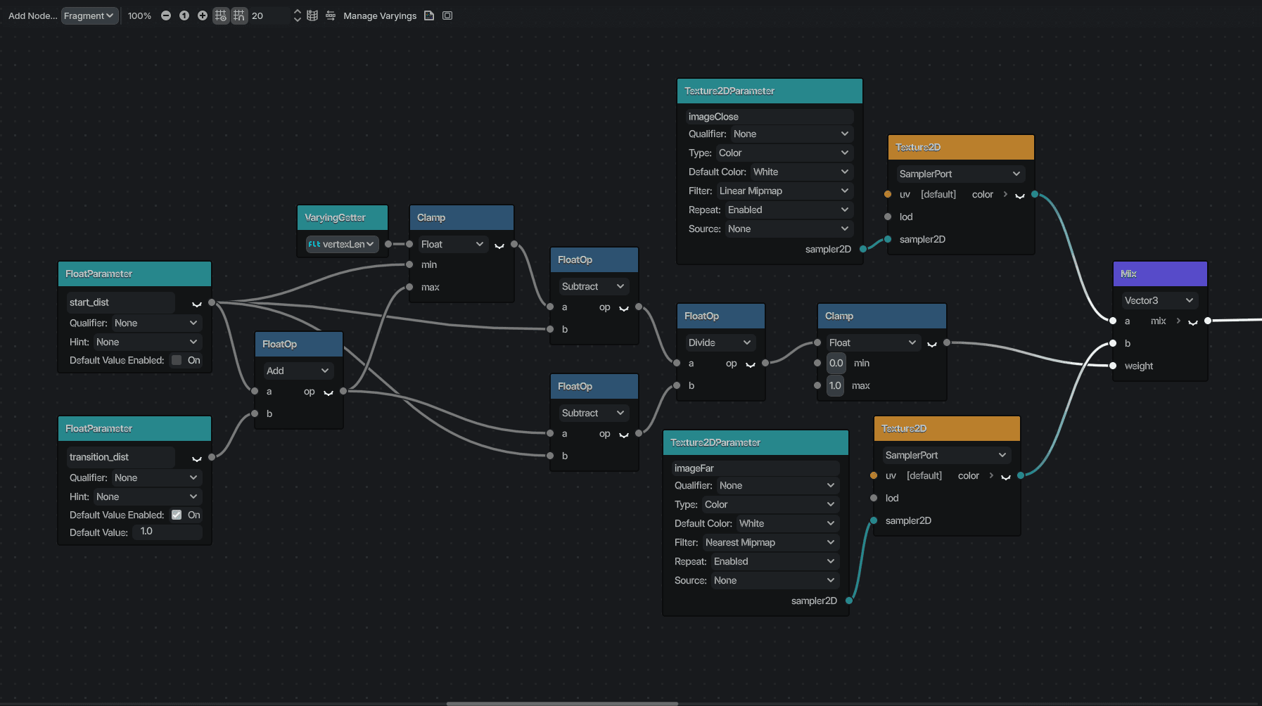Open the Fragment shader stage dropdown
The image size is (1262, 706).
point(89,15)
